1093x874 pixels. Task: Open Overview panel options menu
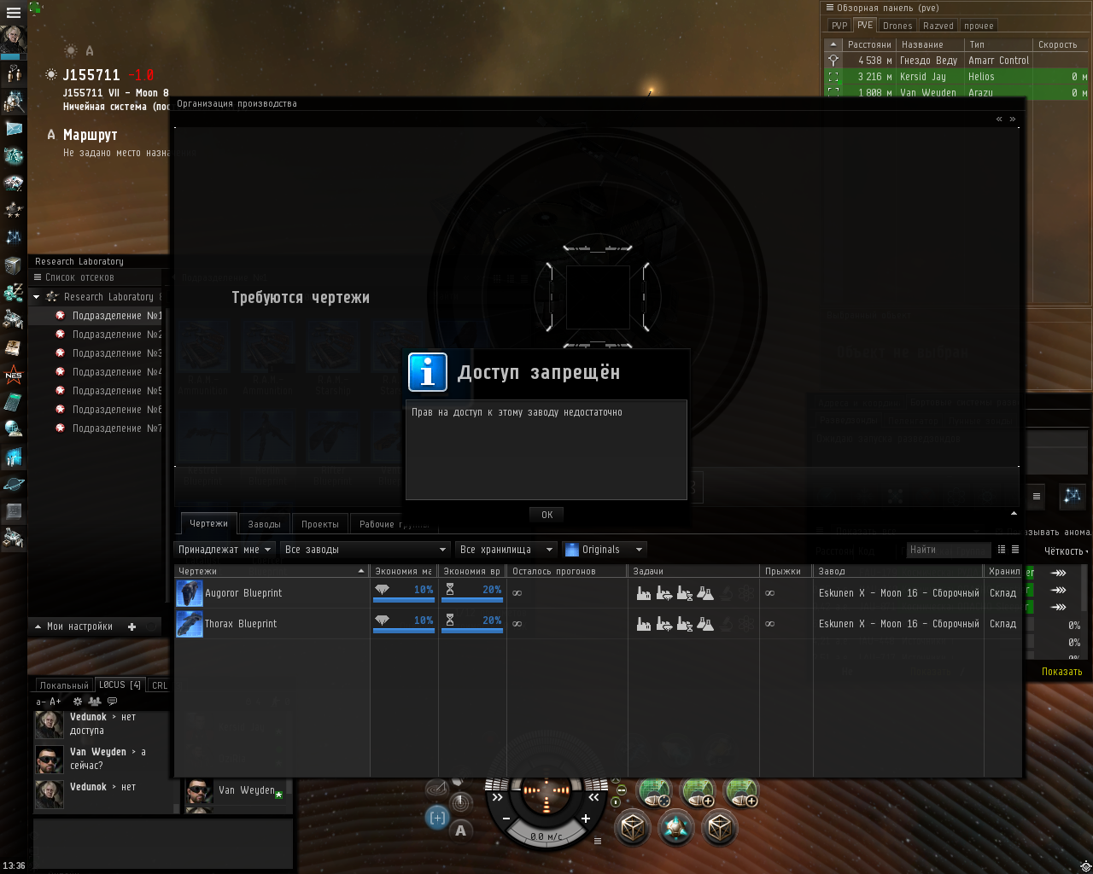click(829, 8)
